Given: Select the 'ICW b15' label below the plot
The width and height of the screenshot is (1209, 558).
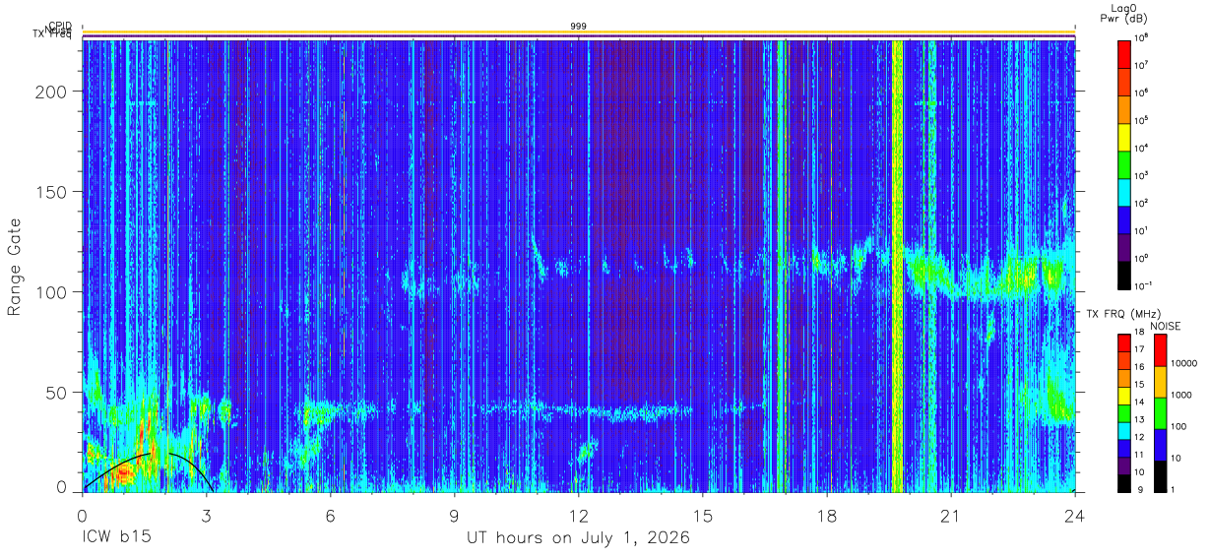Looking at the screenshot, I should pyautogui.click(x=116, y=538).
